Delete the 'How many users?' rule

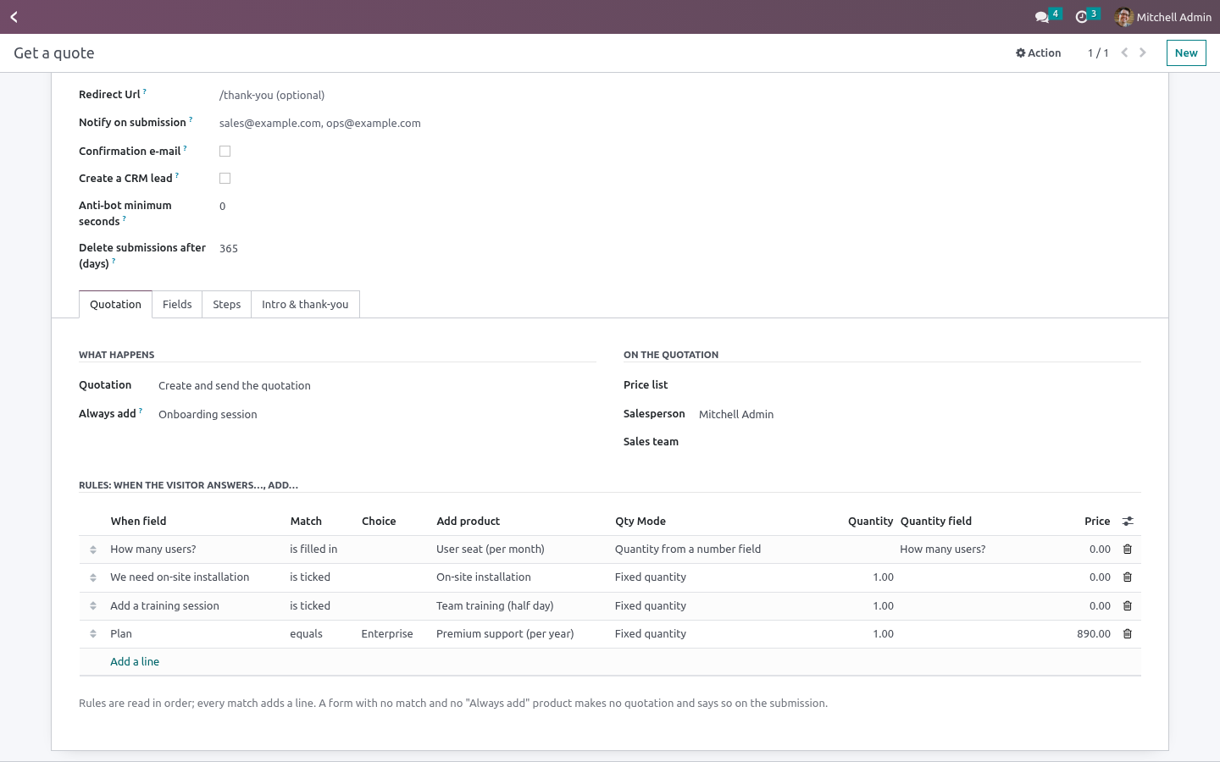[1128, 549]
